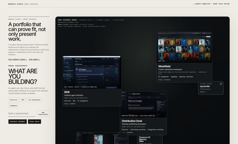Click the Core Evidence Graph heading
The height and width of the screenshot is (144, 238).
[67, 20]
